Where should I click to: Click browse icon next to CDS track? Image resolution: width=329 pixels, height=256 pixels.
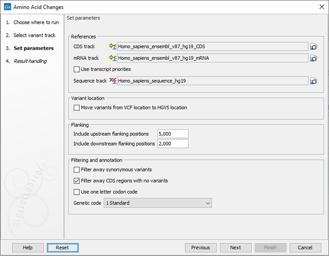[x=314, y=47]
